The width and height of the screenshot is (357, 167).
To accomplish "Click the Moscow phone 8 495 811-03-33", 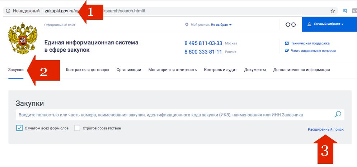I will click(203, 43).
